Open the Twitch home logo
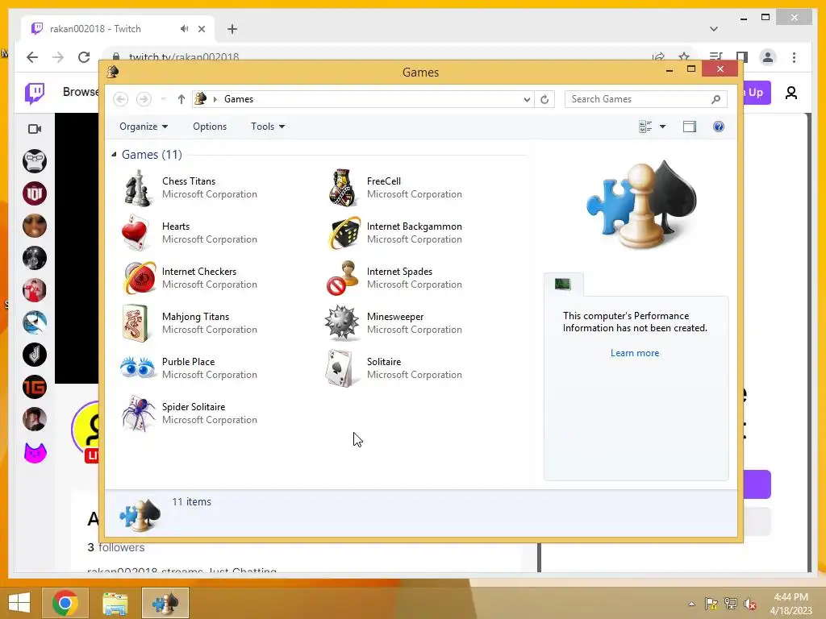Image resolution: width=826 pixels, height=619 pixels. click(x=35, y=93)
